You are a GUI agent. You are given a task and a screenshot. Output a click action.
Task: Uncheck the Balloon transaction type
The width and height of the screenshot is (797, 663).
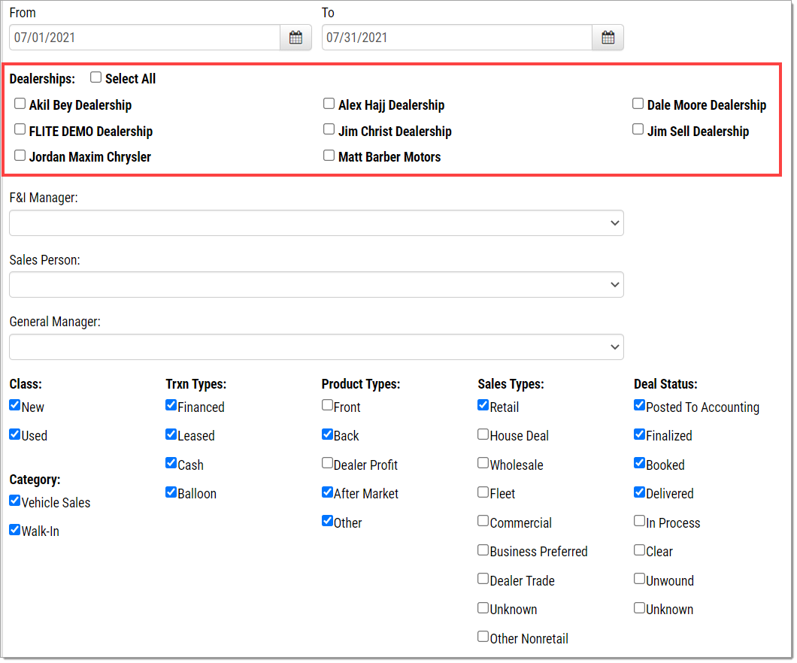click(171, 492)
